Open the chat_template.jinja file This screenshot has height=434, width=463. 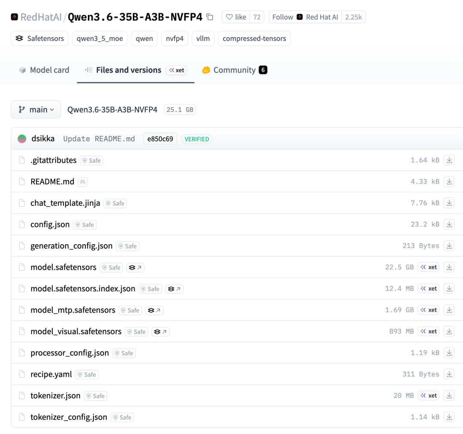tap(65, 203)
